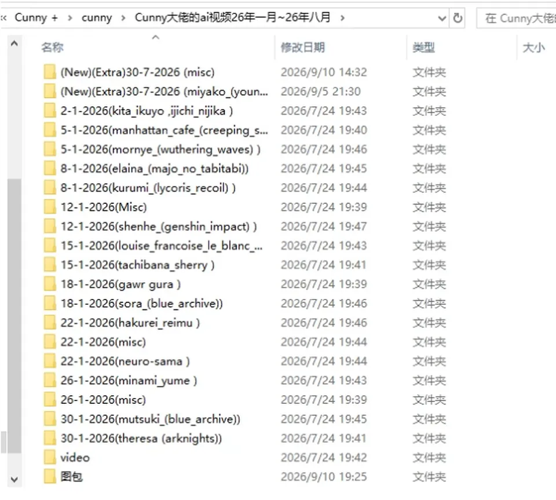Select folder icon of "video"
This screenshot has height=500, width=556.
click(x=50, y=458)
